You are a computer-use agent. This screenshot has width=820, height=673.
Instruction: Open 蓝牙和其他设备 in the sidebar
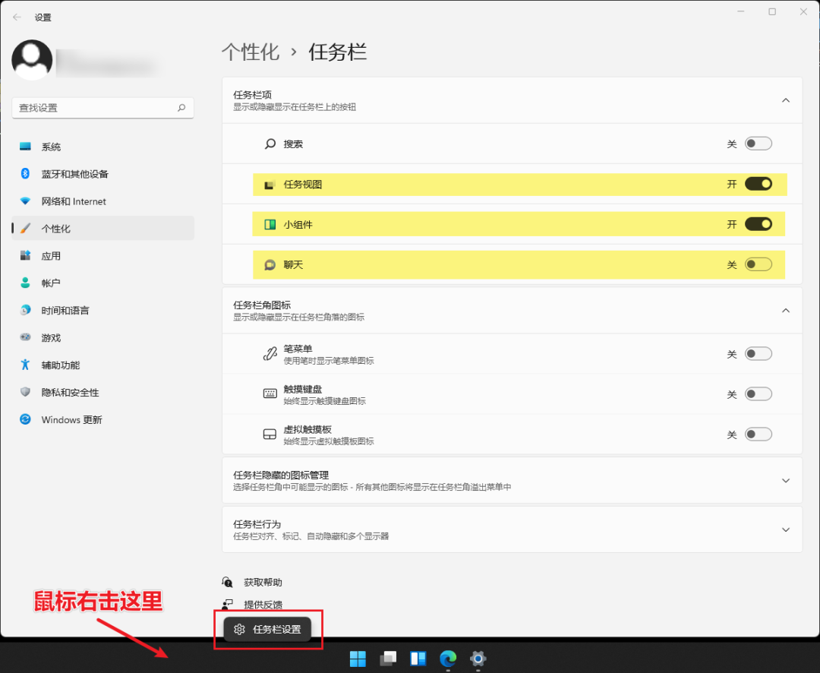tap(74, 174)
